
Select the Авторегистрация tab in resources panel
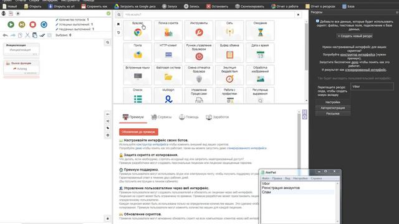(x=333, y=108)
